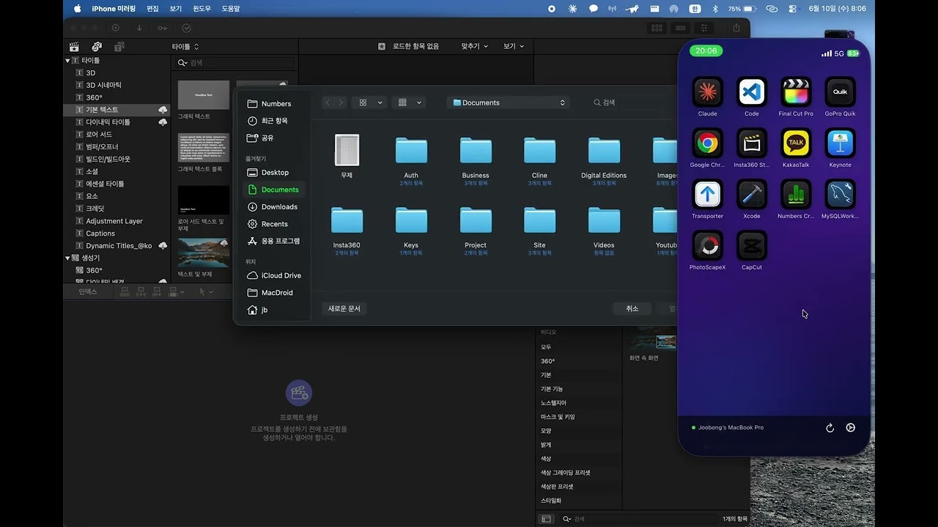Open the 윈도우 menu
The width and height of the screenshot is (938, 527).
202,9
